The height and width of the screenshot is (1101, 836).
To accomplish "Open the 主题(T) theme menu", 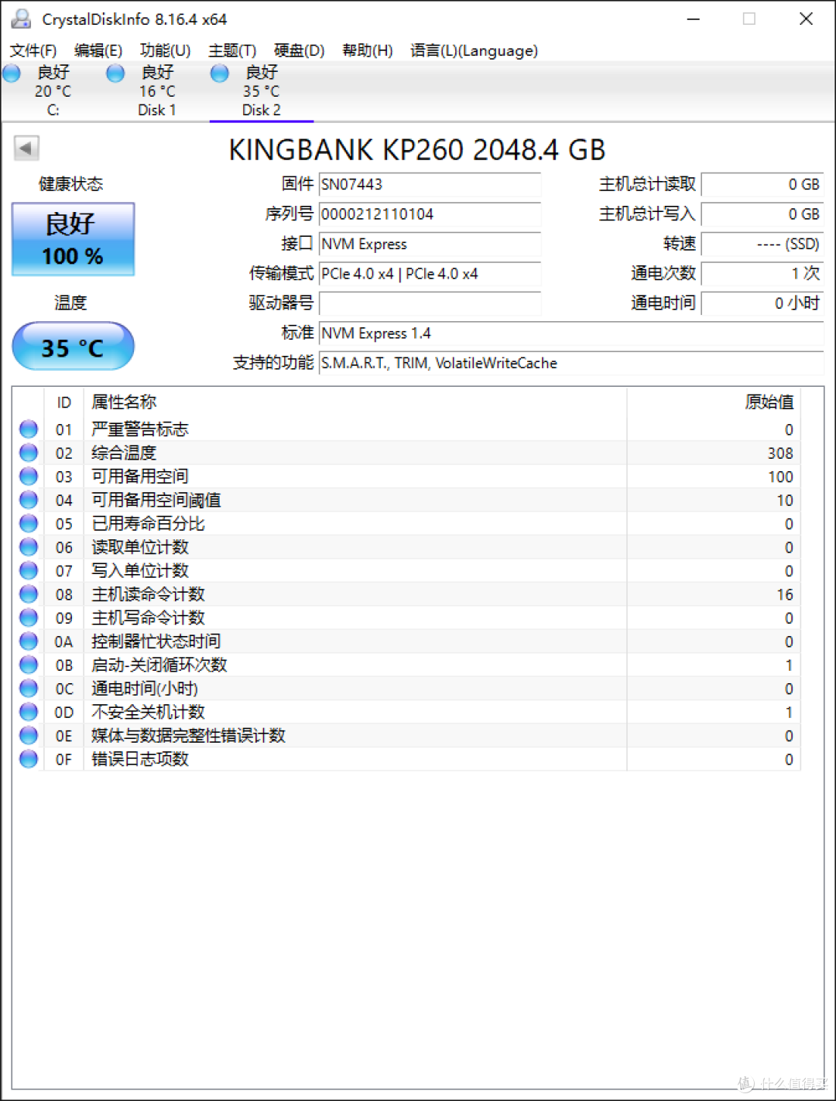I will point(231,51).
